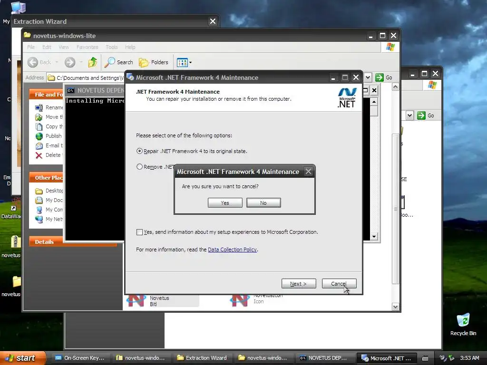Image resolution: width=487 pixels, height=365 pixels.
Task: Click the Rename file task icon
Action: coord(39,107)
